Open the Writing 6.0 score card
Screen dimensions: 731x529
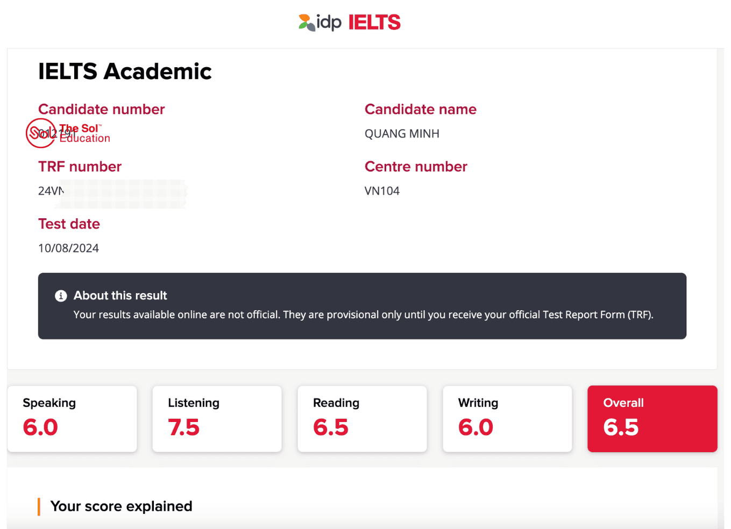pos(507,419)
